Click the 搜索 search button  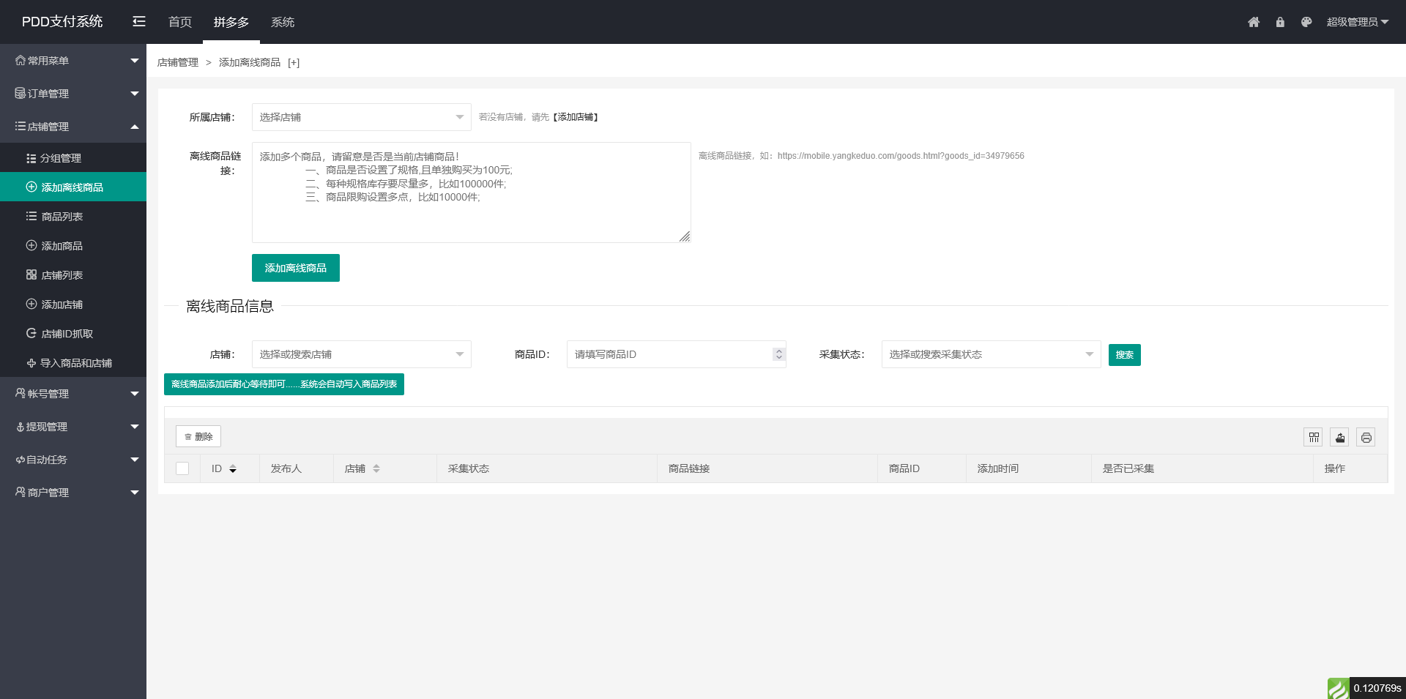point(1124,355)
